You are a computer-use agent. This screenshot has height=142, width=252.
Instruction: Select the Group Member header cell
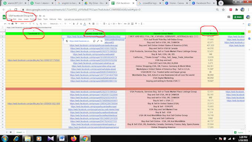210,34
